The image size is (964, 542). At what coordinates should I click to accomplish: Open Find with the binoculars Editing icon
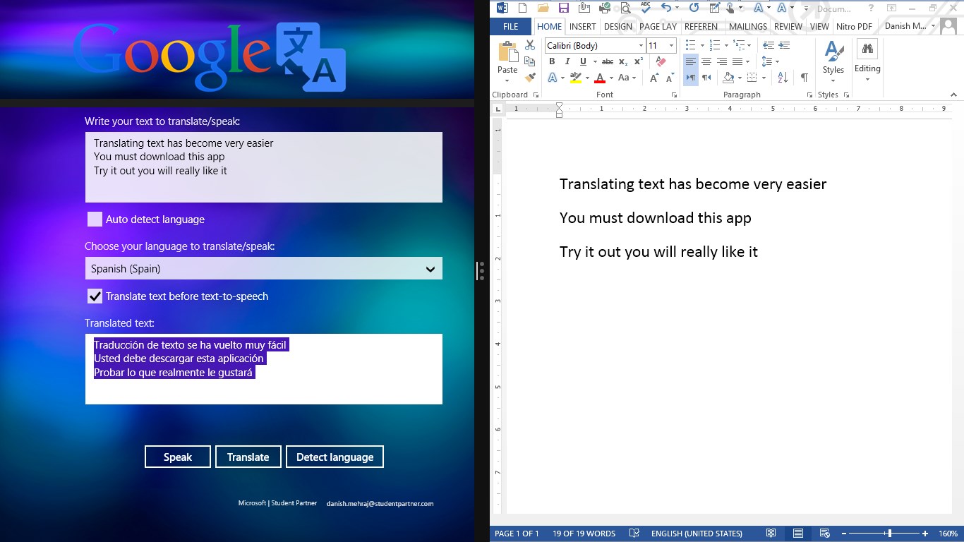click(x=867, y=49)
